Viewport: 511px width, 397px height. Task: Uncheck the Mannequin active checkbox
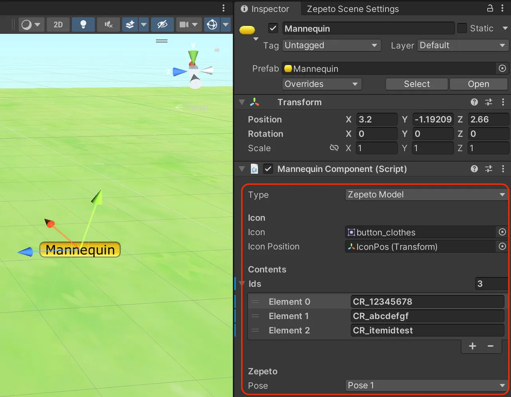coord(273,28)
